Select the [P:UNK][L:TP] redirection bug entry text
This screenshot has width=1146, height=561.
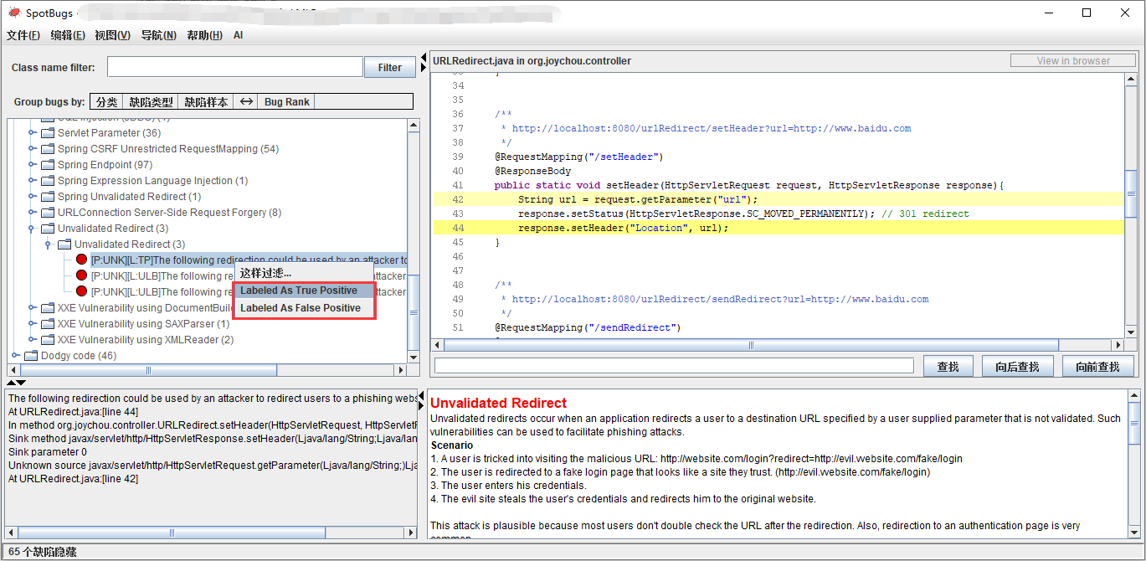pyautogui.click(x=249, y=260)
